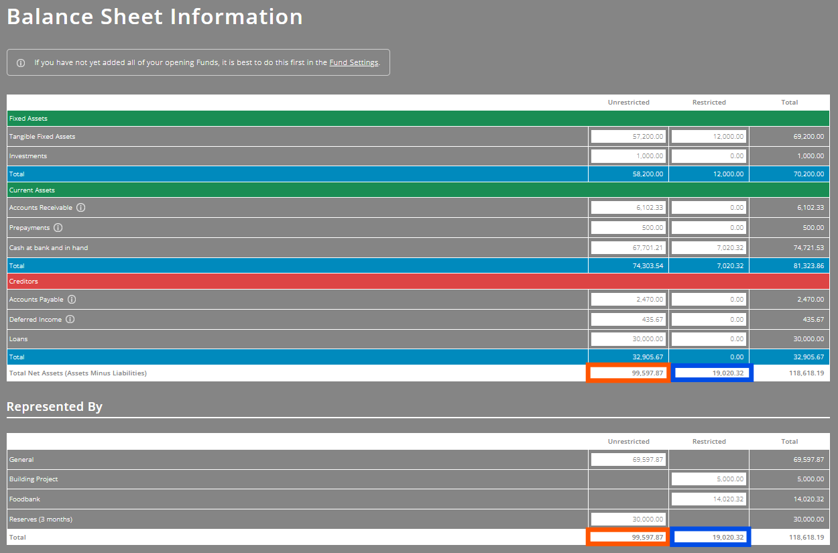The image size is (838, 553).
Task: Click the Investments row label
Action: click(x=28, y=156)
